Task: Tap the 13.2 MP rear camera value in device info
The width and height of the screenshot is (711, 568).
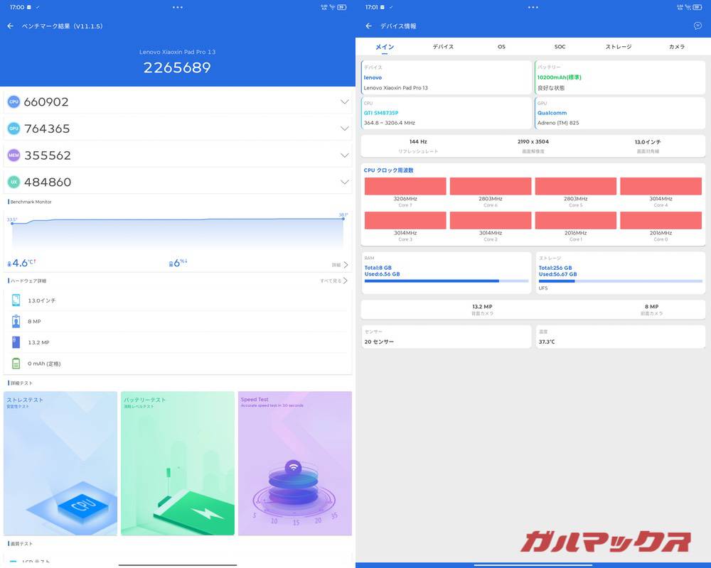Action: [x=483, y=307]
